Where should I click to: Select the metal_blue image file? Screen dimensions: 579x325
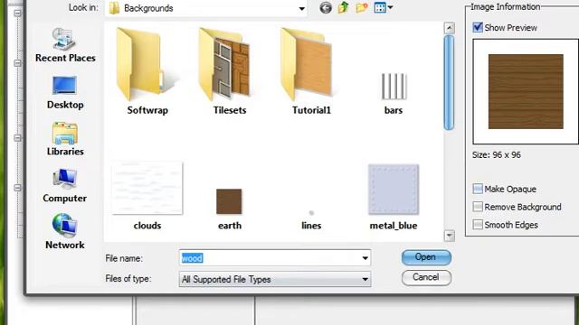[x=394, y=198]
